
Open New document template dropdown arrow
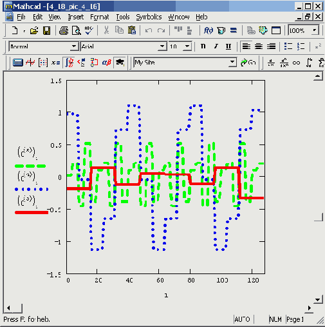(24, 31)
